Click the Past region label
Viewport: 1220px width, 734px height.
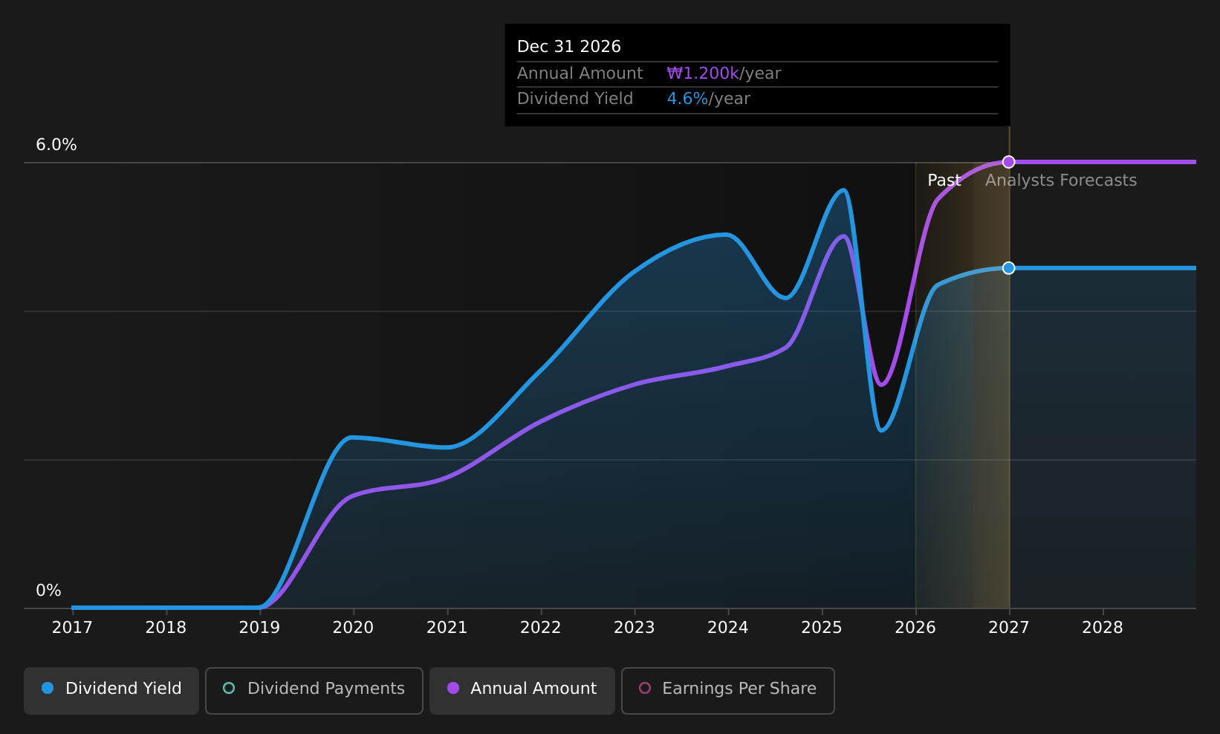click(x=944, y=181)
